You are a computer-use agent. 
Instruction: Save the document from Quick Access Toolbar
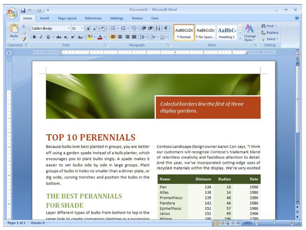[23, 10]
